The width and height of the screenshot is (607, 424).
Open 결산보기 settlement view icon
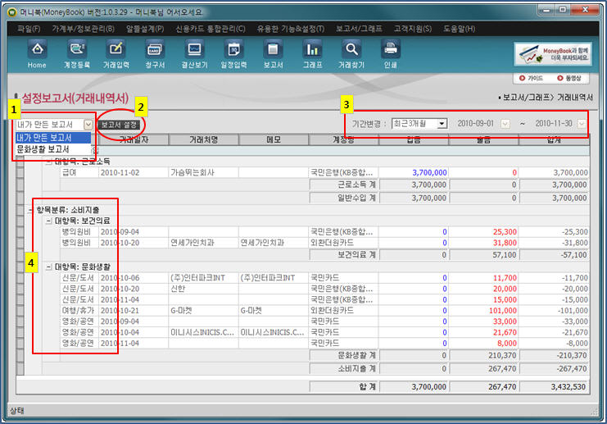pyautogui.click(x=194, y=54)
